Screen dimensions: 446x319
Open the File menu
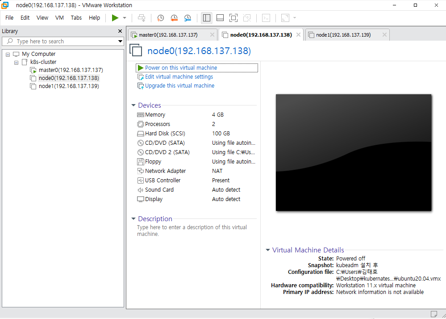point(9,17)
